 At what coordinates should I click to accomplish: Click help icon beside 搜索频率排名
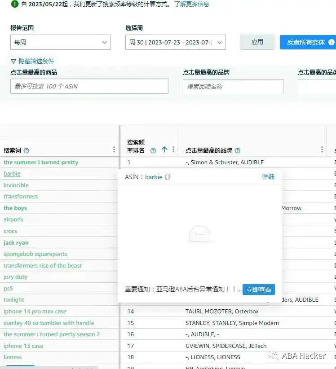pyautogui.click(x=153, y=151)
